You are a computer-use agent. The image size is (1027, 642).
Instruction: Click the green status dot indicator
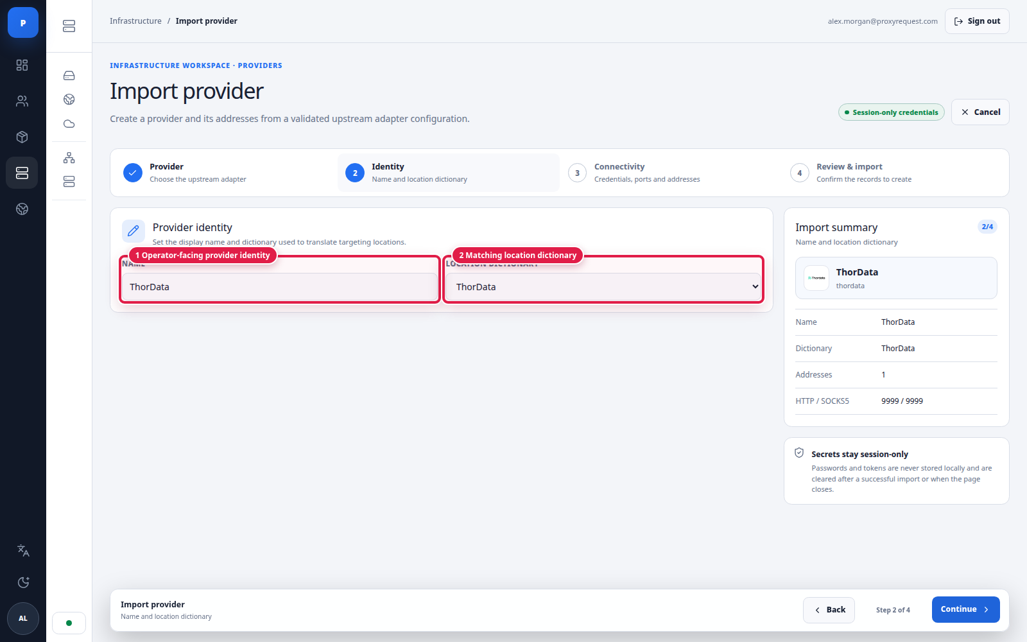tap(69, 623)
